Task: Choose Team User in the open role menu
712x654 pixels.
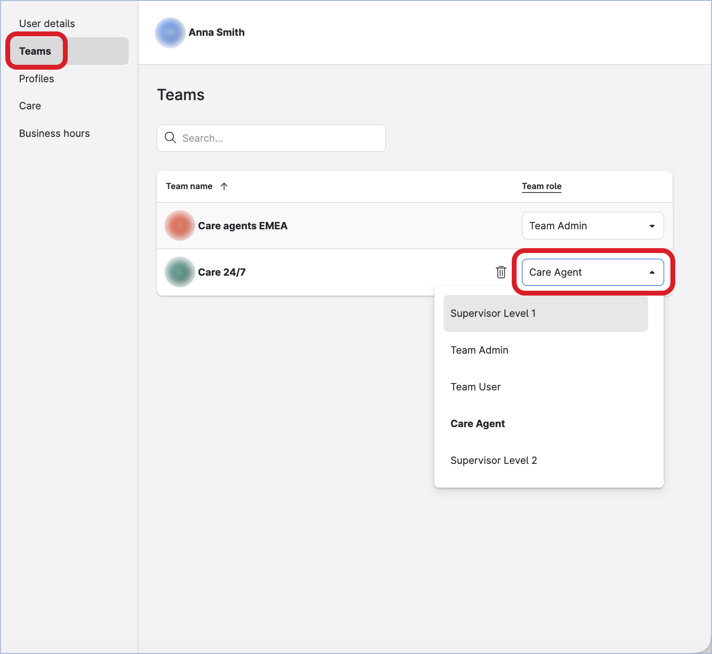Action: tap(475, 386)
